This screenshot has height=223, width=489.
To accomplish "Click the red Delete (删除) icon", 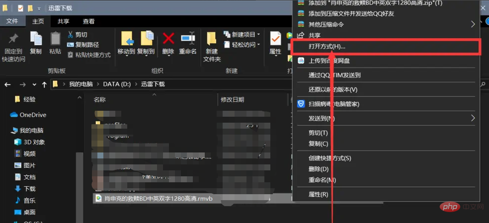I will click(168, 39).
